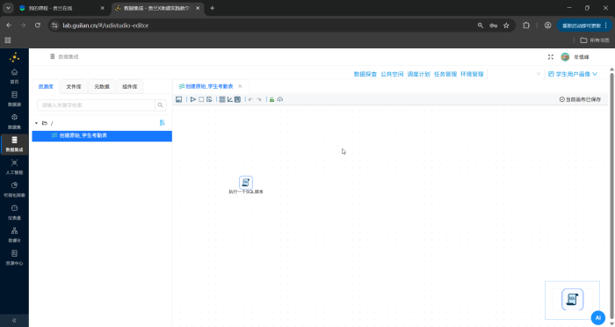Click the blue sort icon above the tree

(x=162, y=123)
